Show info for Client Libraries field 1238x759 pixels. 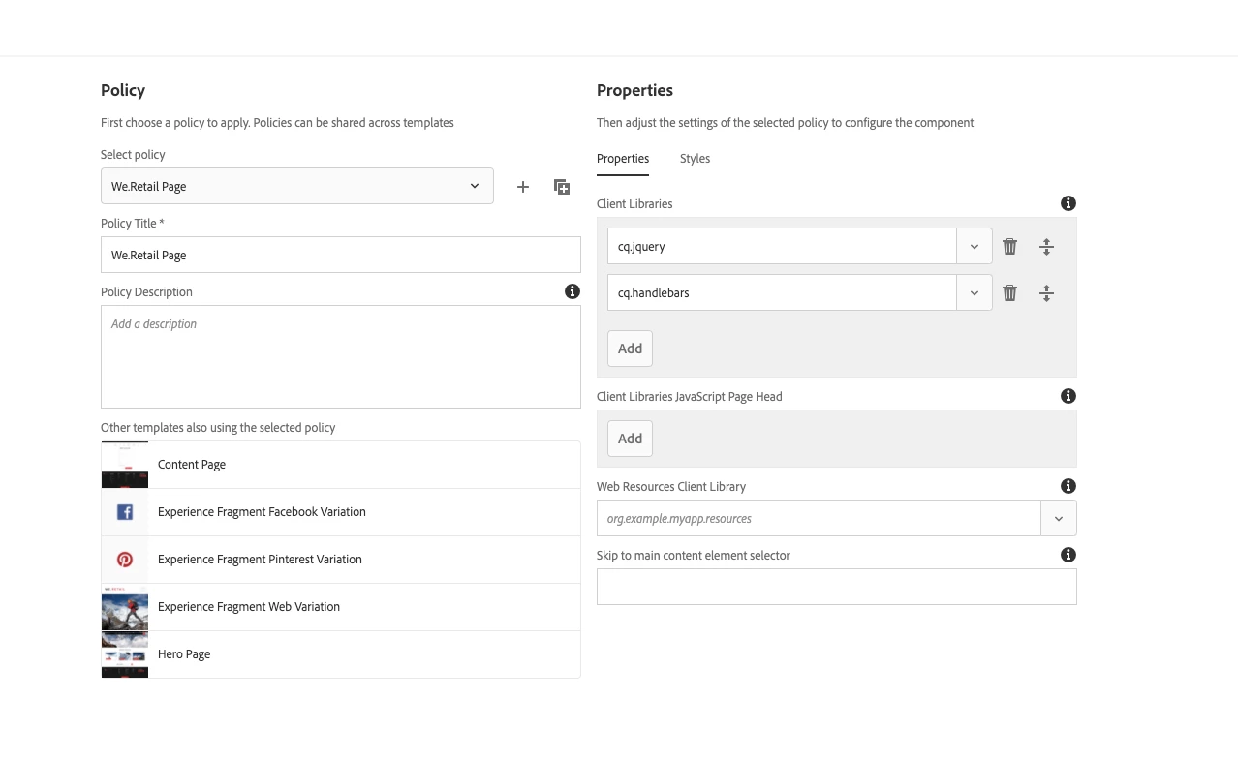[x=1068, y=203]
